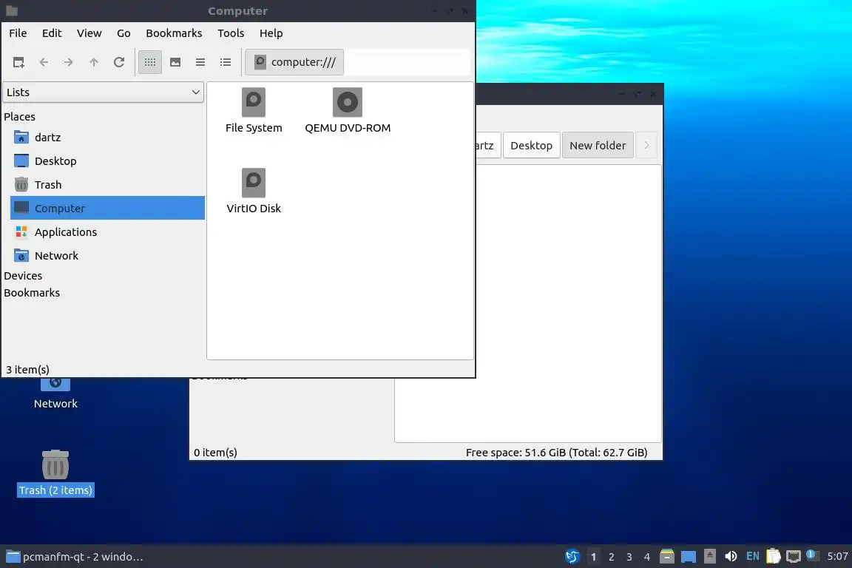Click New folder path button in back window

pyautogui.click(x=598, y=145)
